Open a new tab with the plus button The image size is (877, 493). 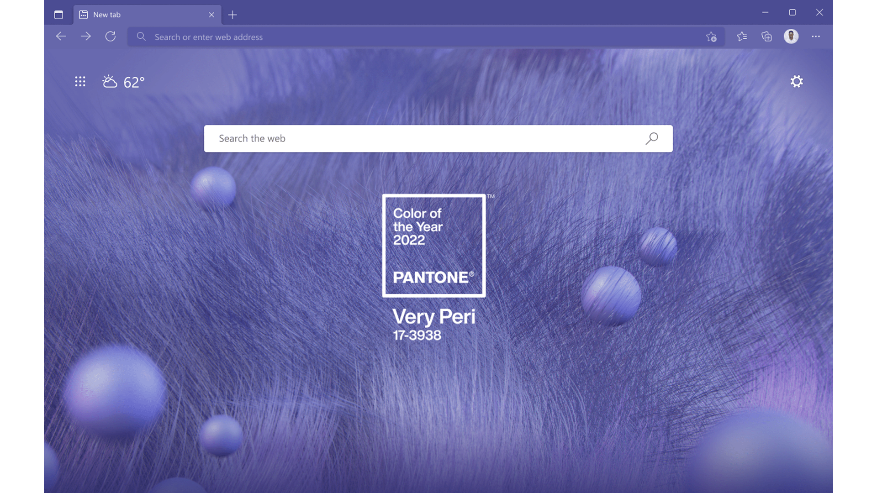[232, 15]
